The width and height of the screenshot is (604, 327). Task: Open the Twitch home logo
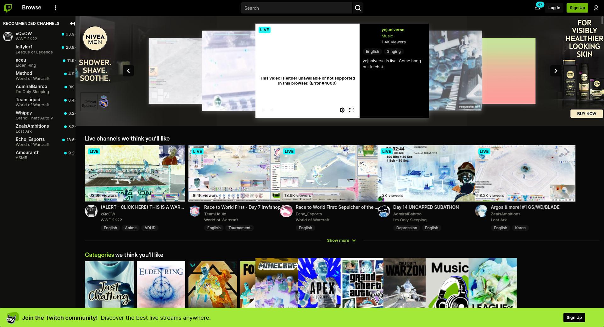(8, 8)
